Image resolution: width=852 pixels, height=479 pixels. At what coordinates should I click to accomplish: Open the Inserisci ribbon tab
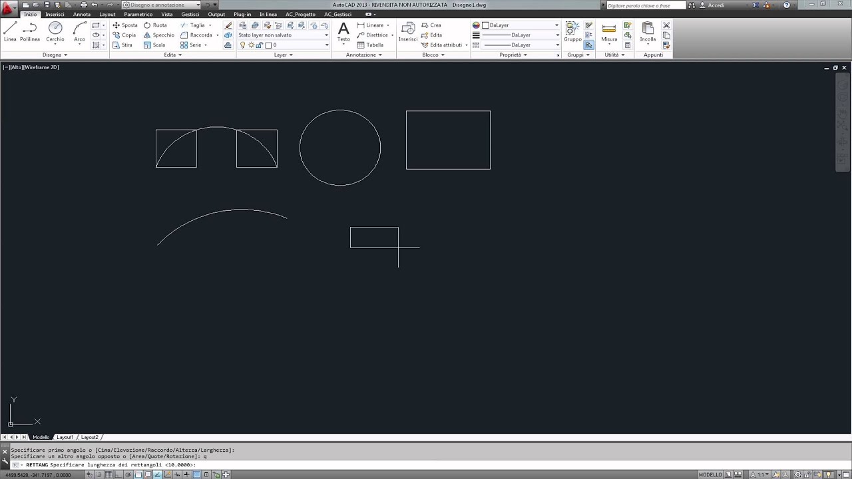(55, 14)
